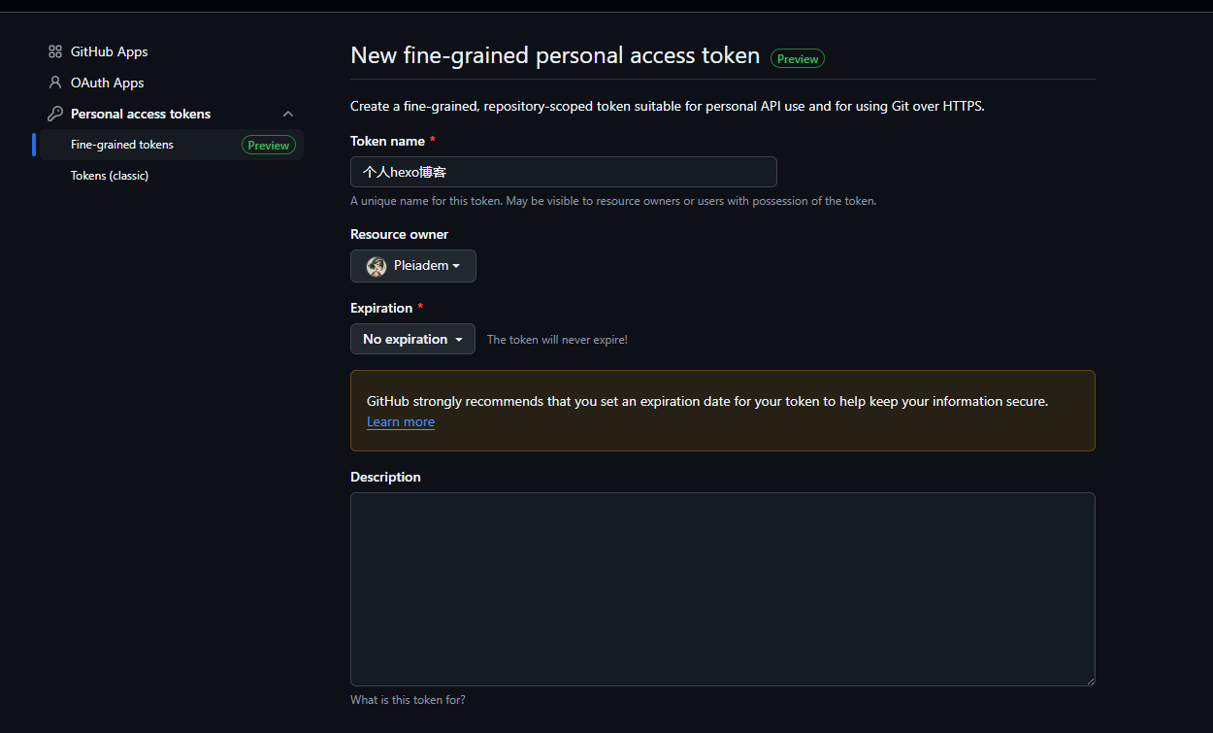
Task: Focus the Token name input field
Action: pos(563,172)
